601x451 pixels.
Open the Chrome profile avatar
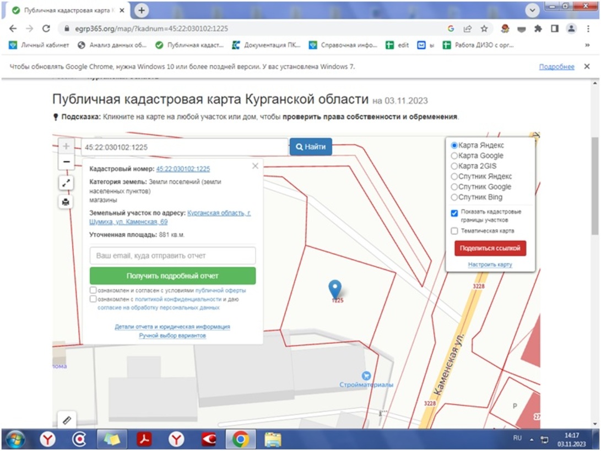tap(571, 29)
